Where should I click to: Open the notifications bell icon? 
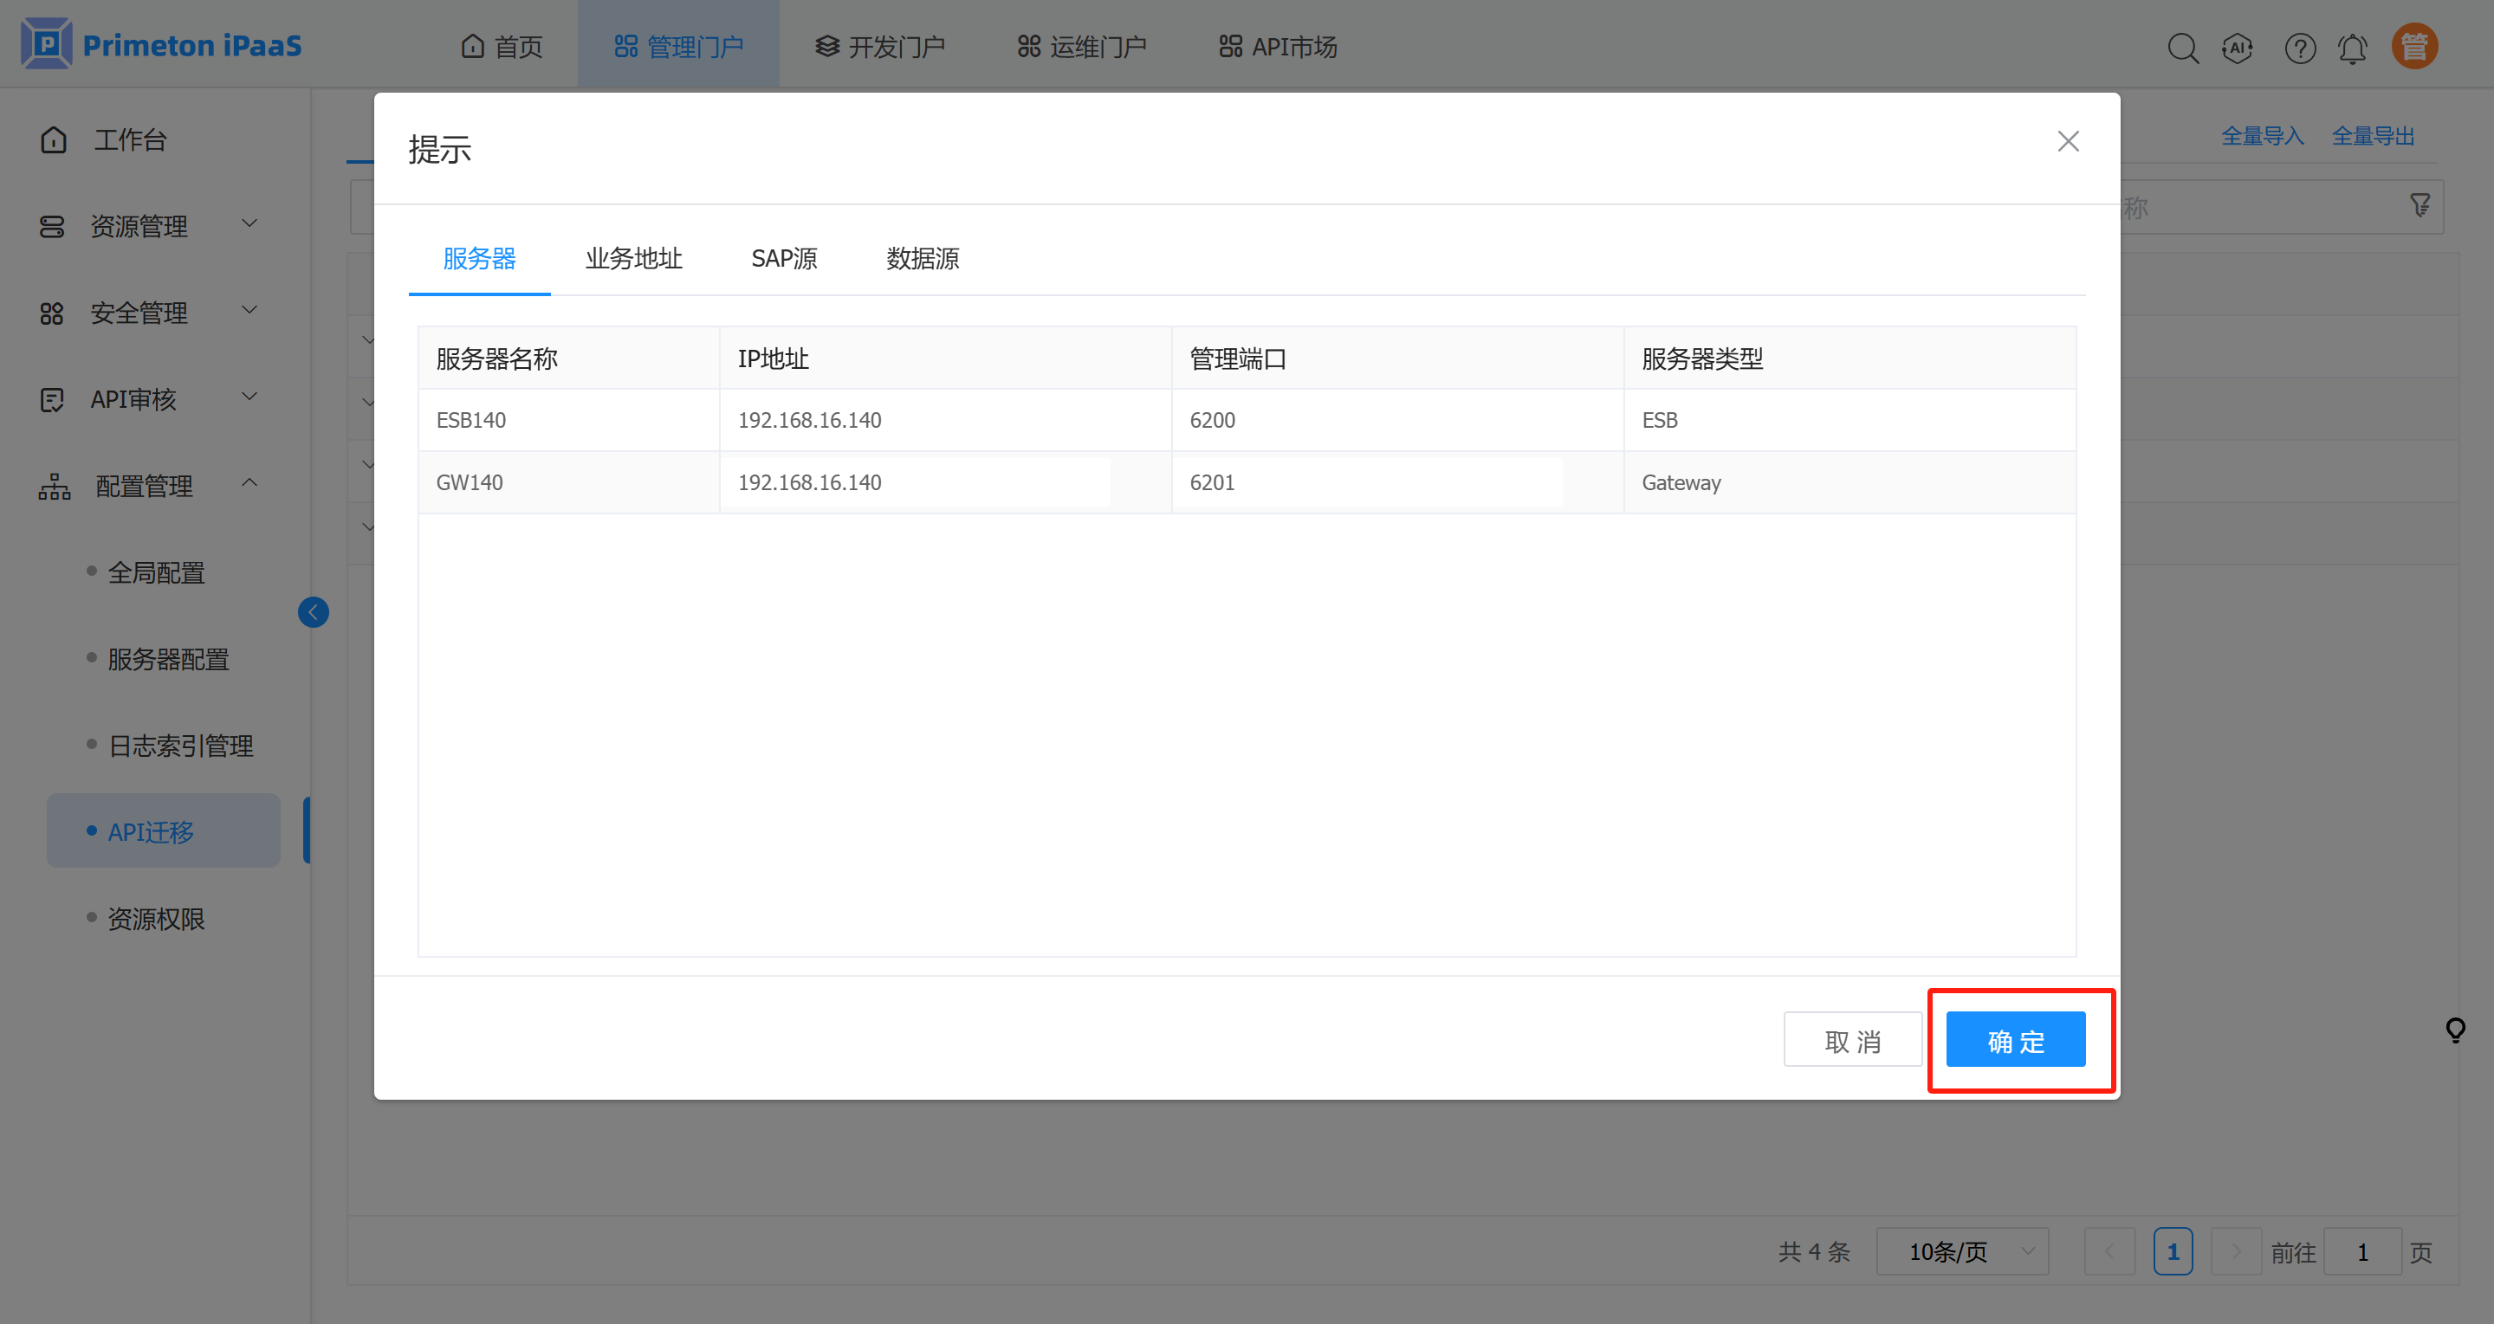[x=2353, y=48]
